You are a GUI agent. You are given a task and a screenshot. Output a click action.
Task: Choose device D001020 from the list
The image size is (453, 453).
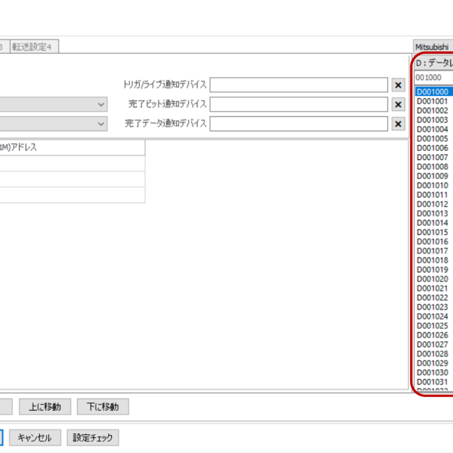433,279
